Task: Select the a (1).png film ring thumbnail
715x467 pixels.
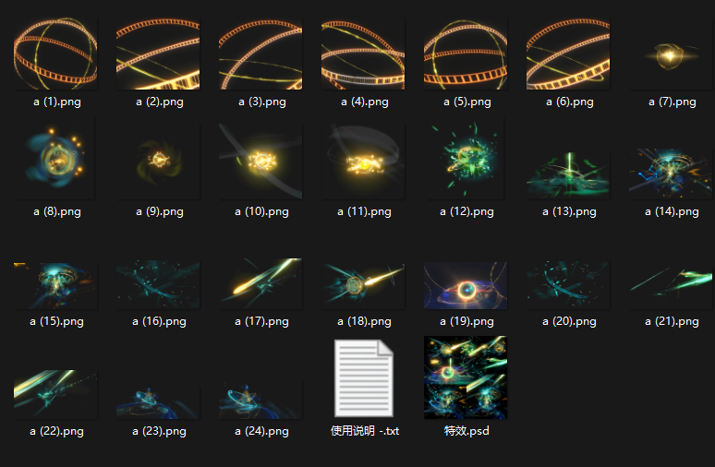Action: 55,54
